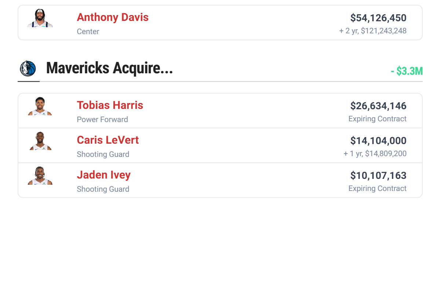Click the +1 yr, $14,809,200 contract detail
The height and width of the screenshot is (287, 433).
pyautogui.click(x=375, y=154)
